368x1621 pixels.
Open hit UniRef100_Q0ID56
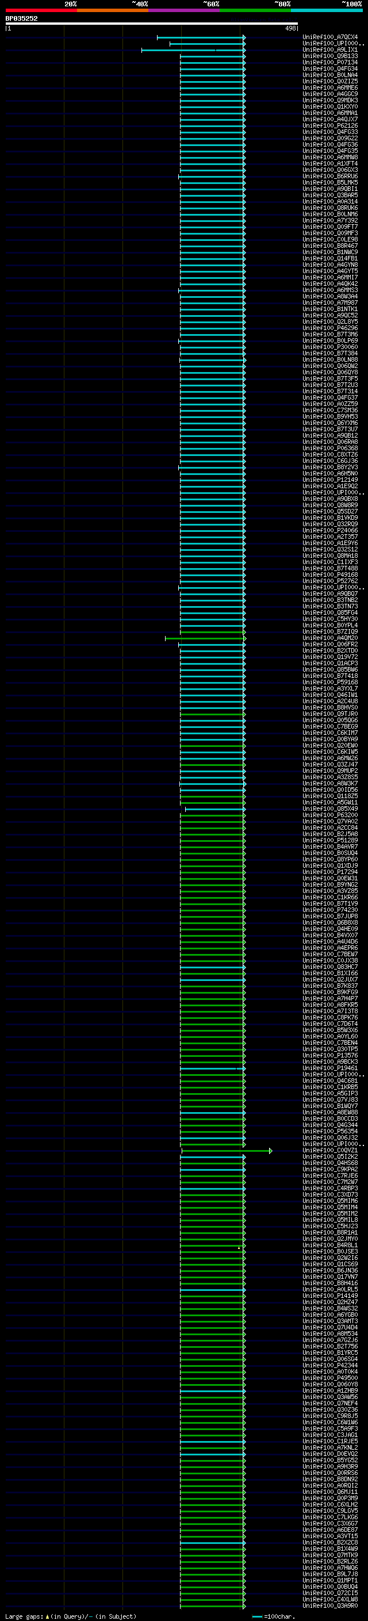click(x=330, y=790)
